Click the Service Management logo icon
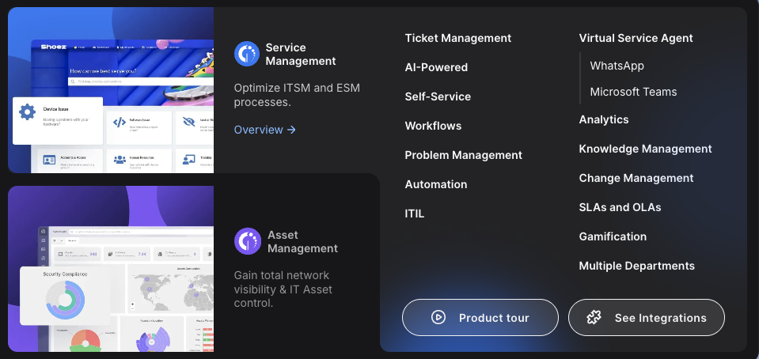This screenshot has width=759, height=359. coord(247,54)
